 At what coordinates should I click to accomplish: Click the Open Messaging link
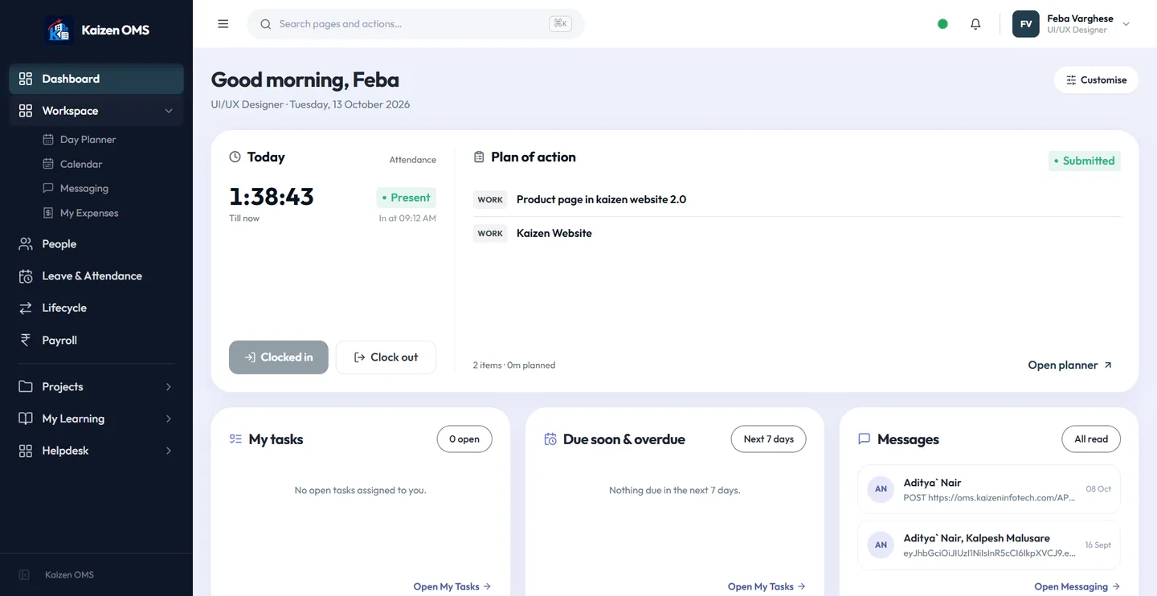click(1077, 586)
